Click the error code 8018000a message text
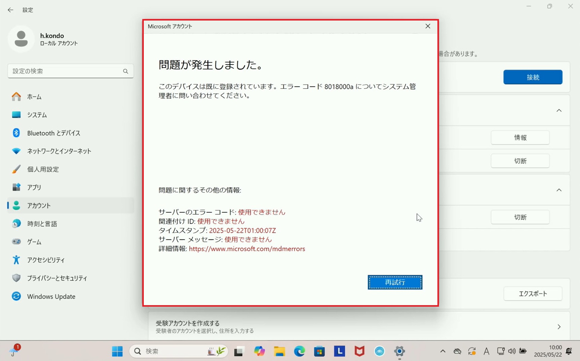The width and height of the screenshot is (580, 361). [287, 91]
